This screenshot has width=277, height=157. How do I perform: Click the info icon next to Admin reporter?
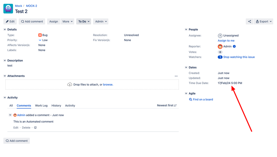click(x=234, y=46)
